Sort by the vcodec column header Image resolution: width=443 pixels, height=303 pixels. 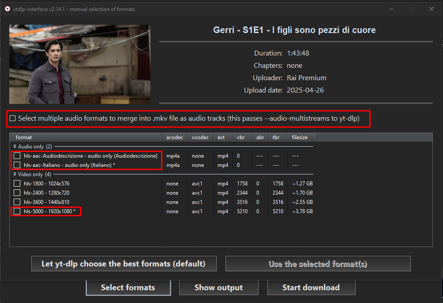(x=200, y=137)
